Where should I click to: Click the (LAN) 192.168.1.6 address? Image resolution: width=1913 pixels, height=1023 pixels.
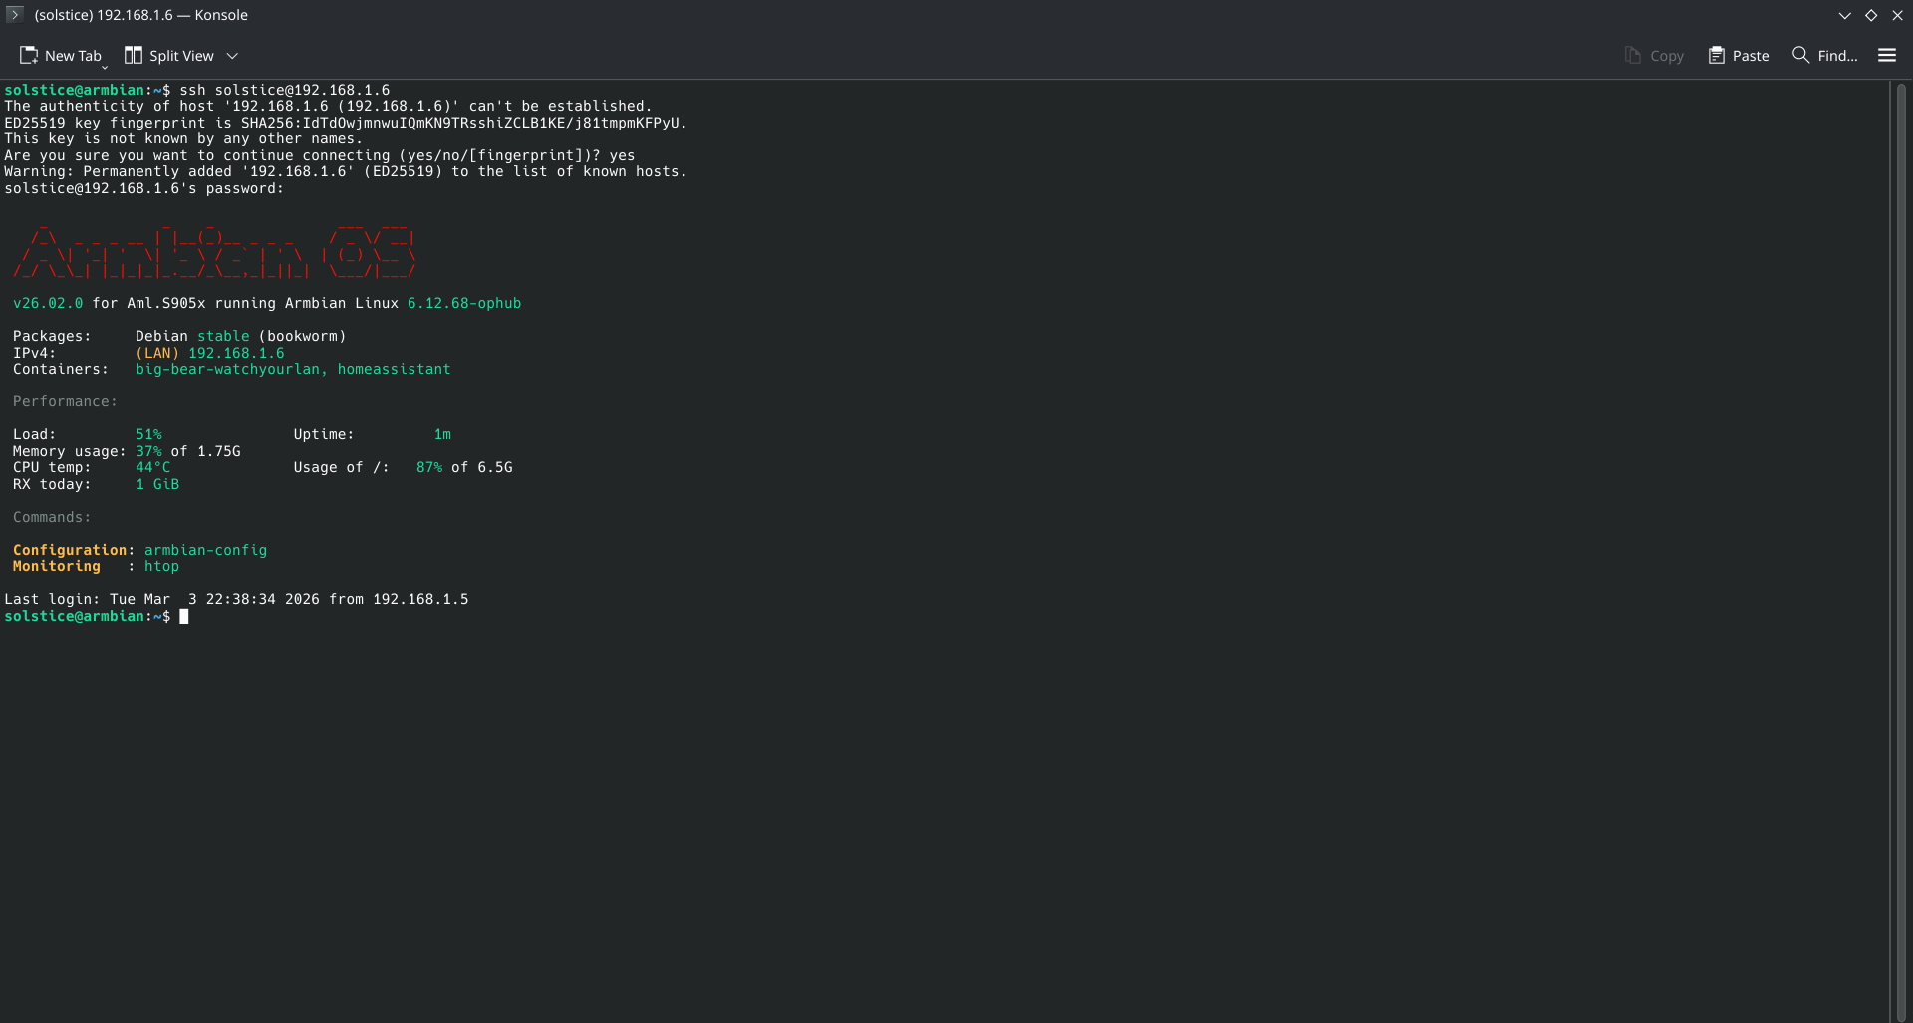(x=209, y=353)
